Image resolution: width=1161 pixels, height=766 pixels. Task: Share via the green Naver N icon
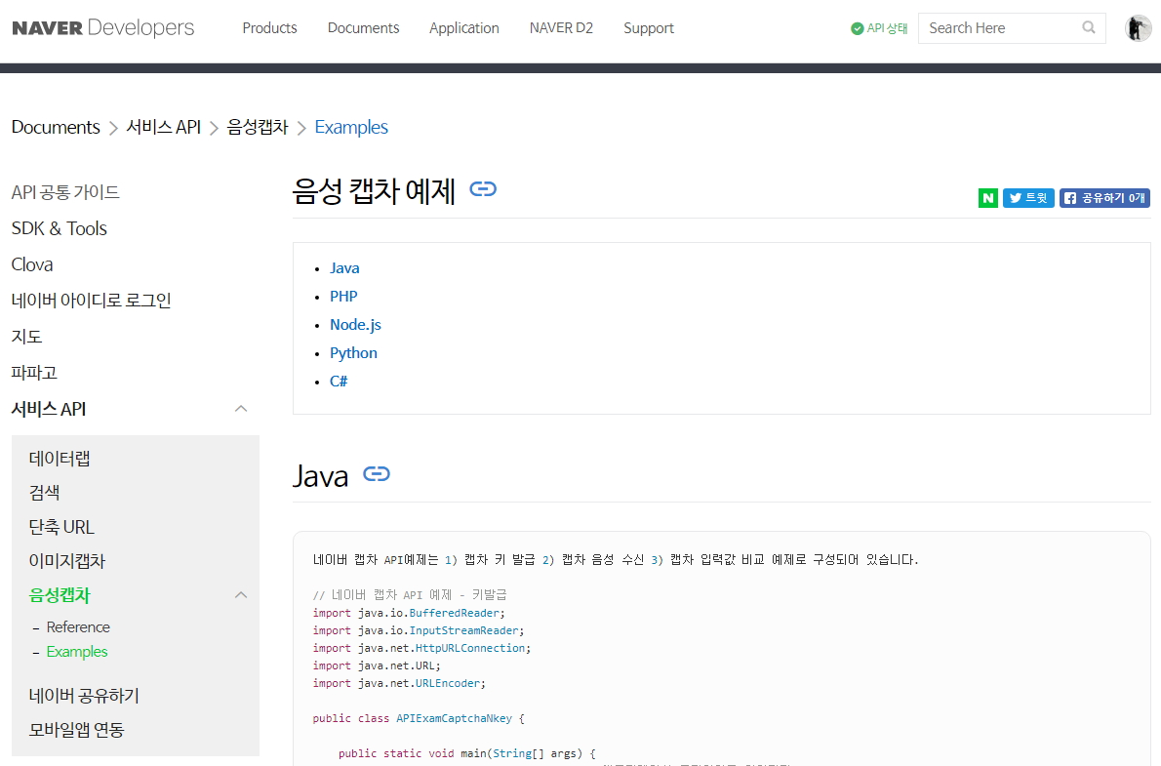point(987,198)
